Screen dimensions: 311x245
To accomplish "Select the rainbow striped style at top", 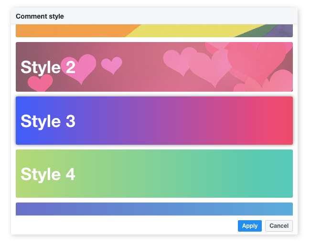I will pyautogui.click(x=154, y=31).
